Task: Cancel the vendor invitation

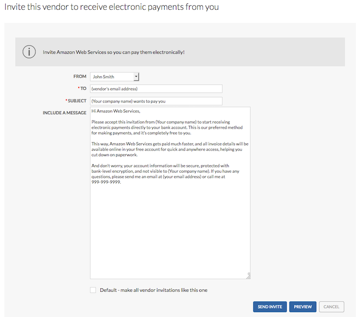Action: click(331, 307)
